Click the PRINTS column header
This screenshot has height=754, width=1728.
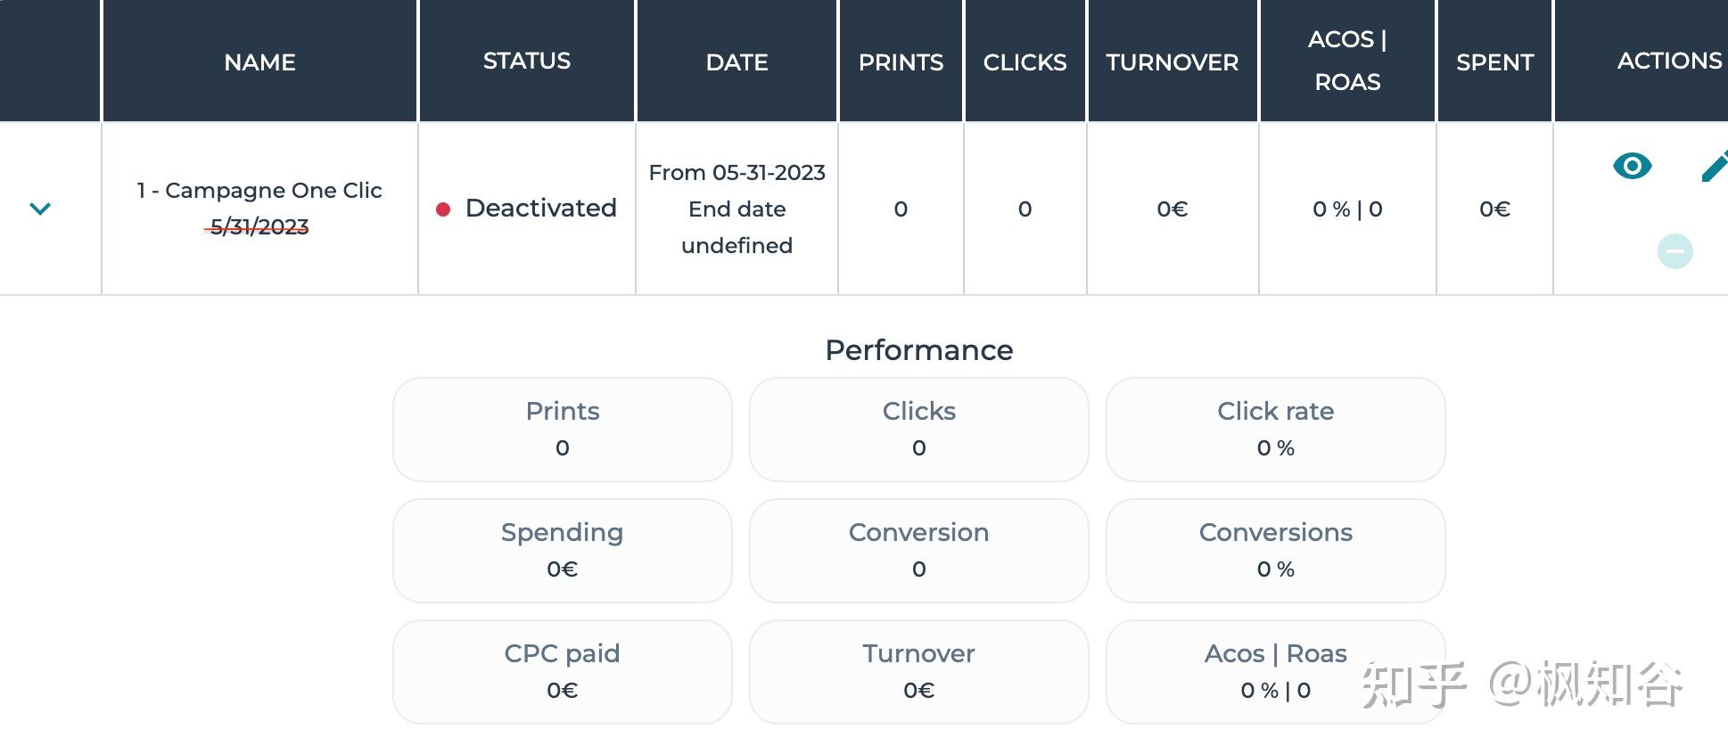(x=901, y=61)
